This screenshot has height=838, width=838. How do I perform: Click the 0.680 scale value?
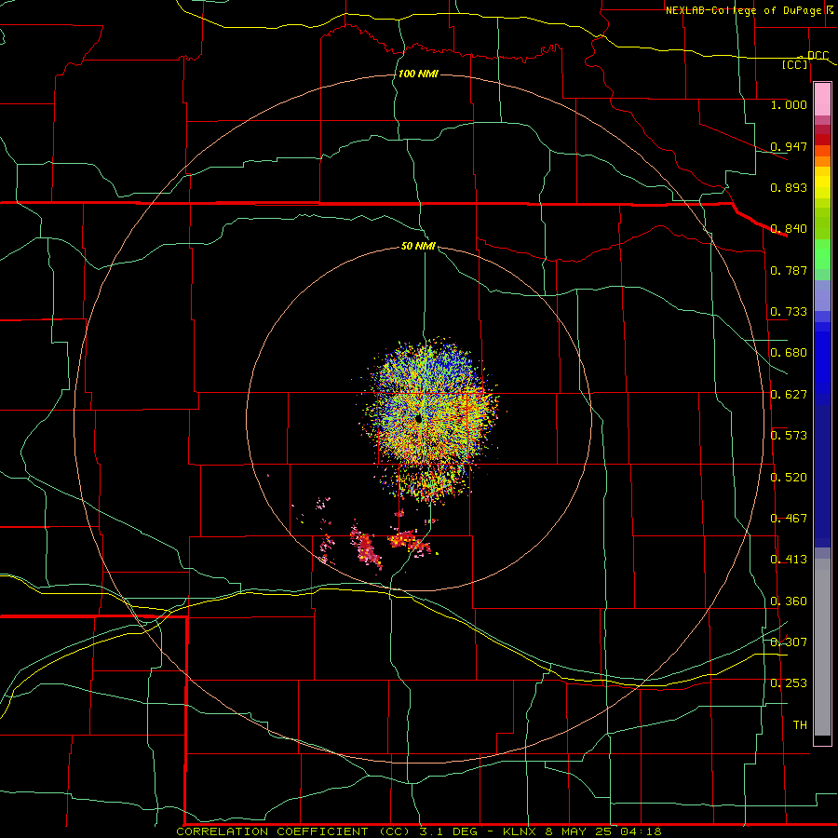pos(789,353)
